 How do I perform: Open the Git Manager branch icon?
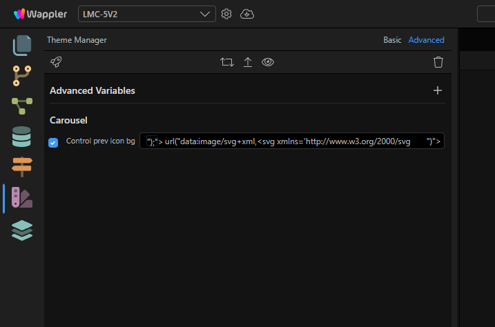tap(22, 76)
